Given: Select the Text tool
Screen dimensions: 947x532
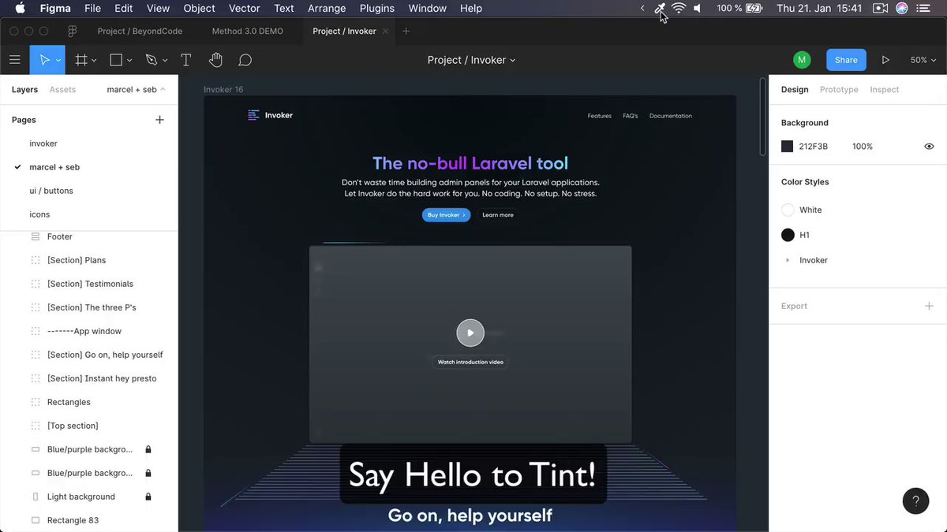Looking at the screenshot, I should click(x=186, y=60).
